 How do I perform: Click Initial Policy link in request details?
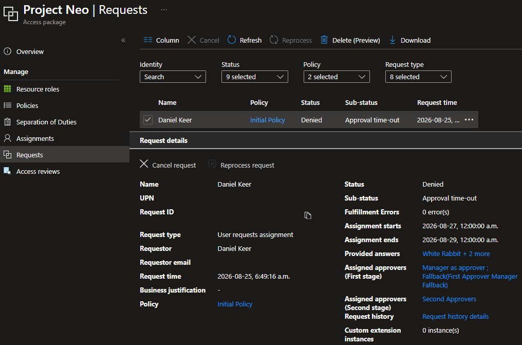(235, 304)
